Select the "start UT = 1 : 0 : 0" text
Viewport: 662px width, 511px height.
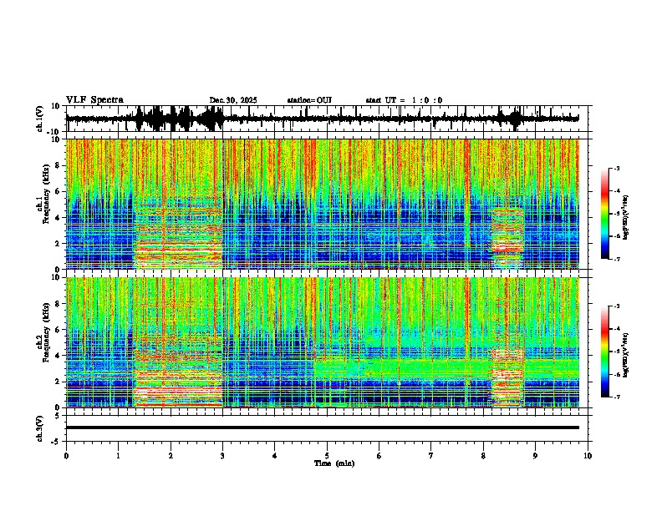[404, 100]
